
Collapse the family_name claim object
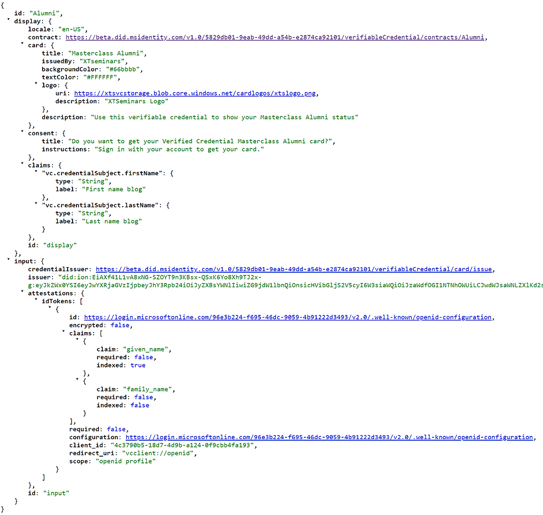pyautogui.click(x=77, y=380)
